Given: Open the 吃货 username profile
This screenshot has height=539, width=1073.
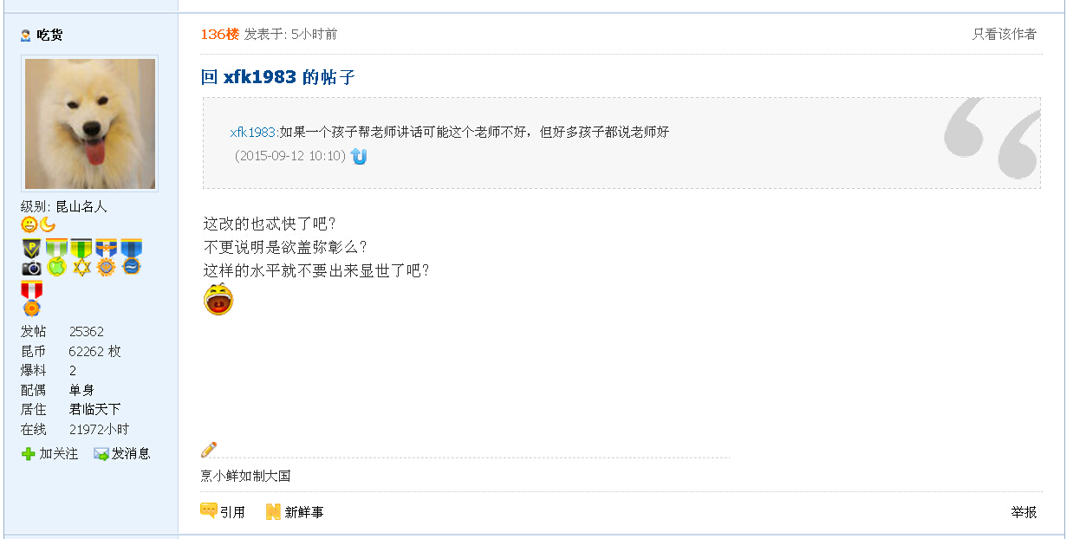Looking at the screenshot, I should 49,36.
